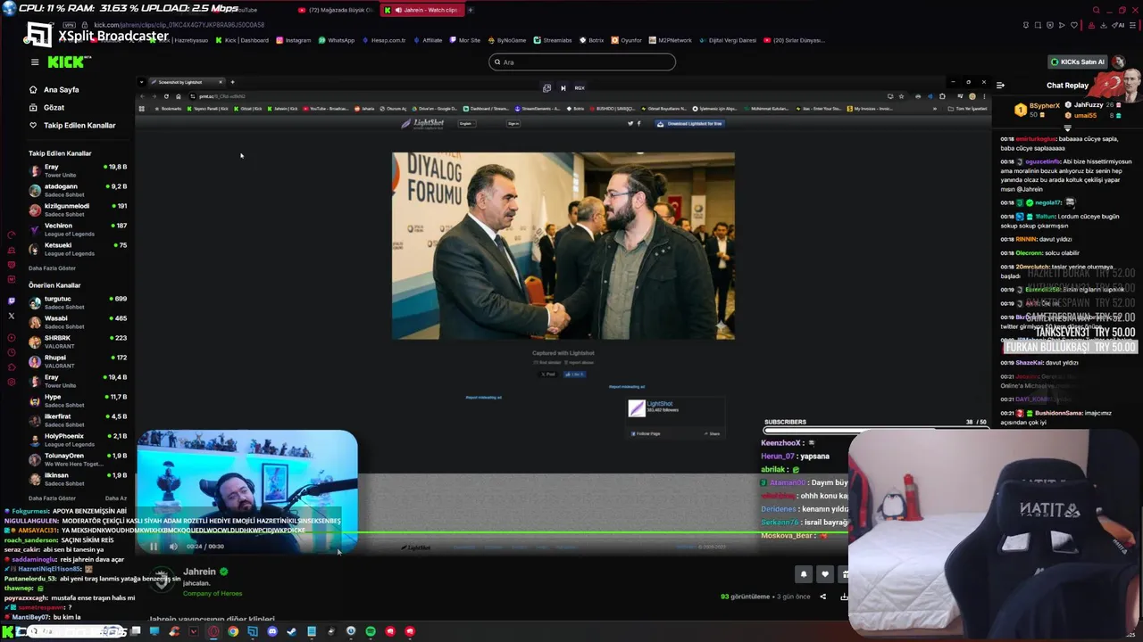Share the clip using share icon
The height and width of the screenshot is (642, 1143).
click(822, 597)
